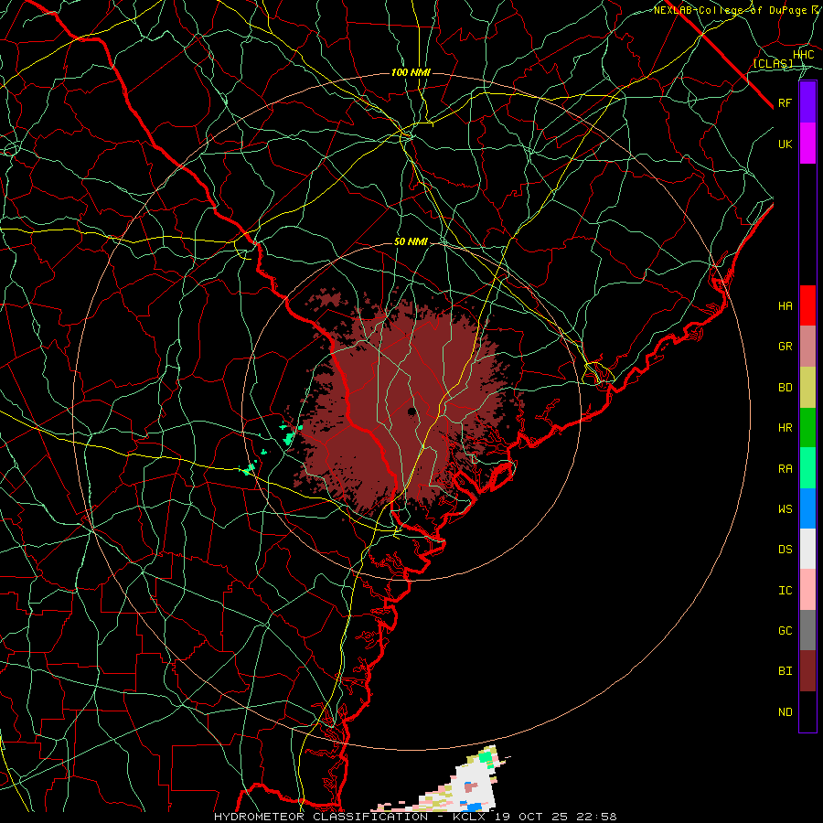Click the GC gray legend swatch
This screenshot has width=823, height=823.
click(807, 630)
